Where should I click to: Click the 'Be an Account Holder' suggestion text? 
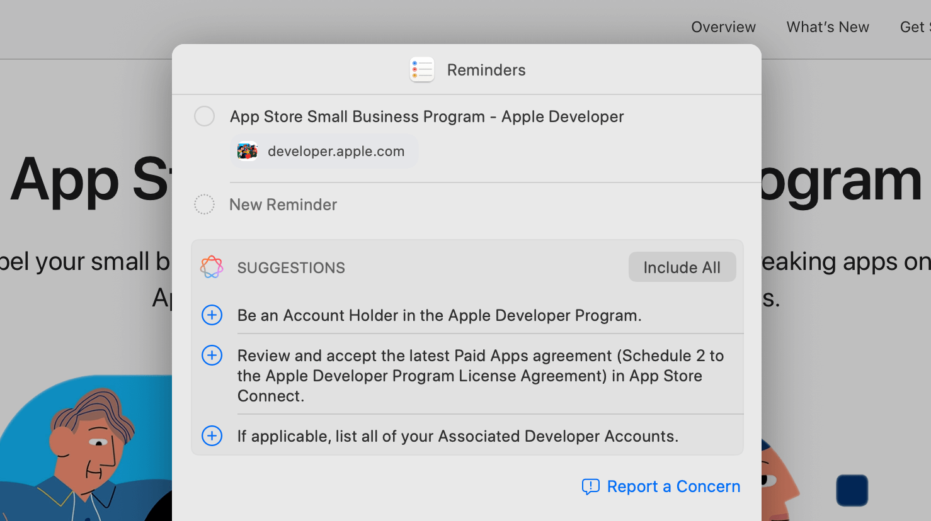[439, 315]
